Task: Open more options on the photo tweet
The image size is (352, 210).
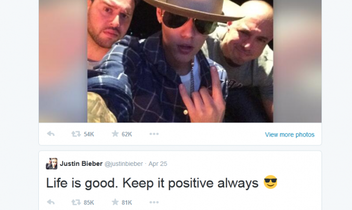Action: (x=154, y=134)
